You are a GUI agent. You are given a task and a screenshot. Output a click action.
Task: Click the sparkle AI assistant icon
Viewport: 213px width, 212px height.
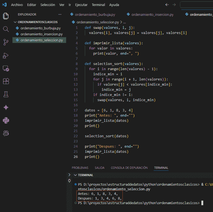pyautogui.click(x=6, y=107)
